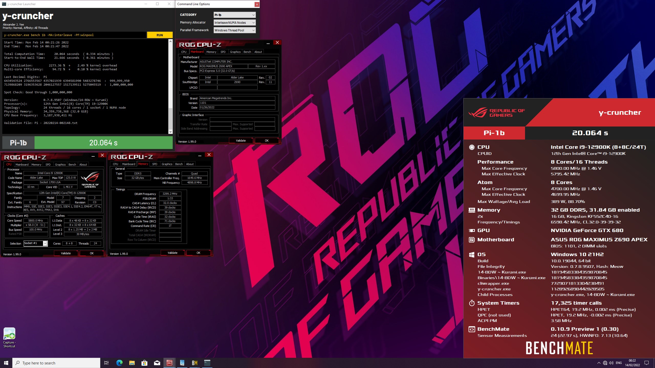Screen dimensions: 655x368
Task: Open Task View from taskbar
Action: click(x=106, y=363)
